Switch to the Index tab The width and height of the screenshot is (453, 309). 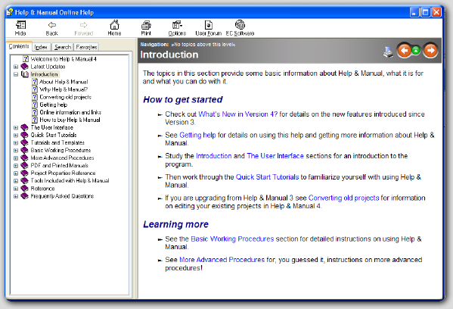pyautogui.click(x=42, y=47)
